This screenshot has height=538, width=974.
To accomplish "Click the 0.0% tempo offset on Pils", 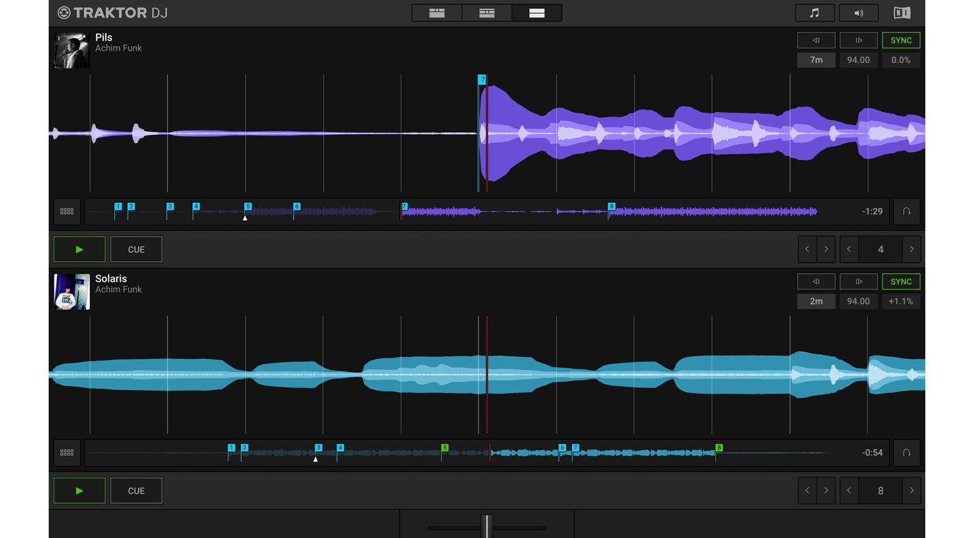I will [x=901, y=60].
